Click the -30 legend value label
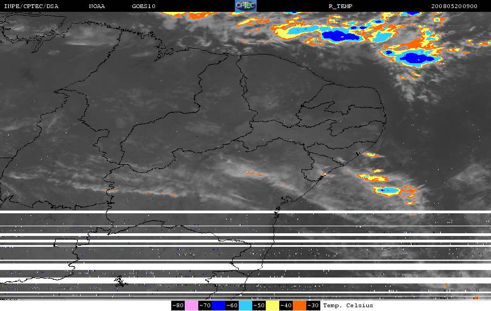491x311 pixels. 313,306
